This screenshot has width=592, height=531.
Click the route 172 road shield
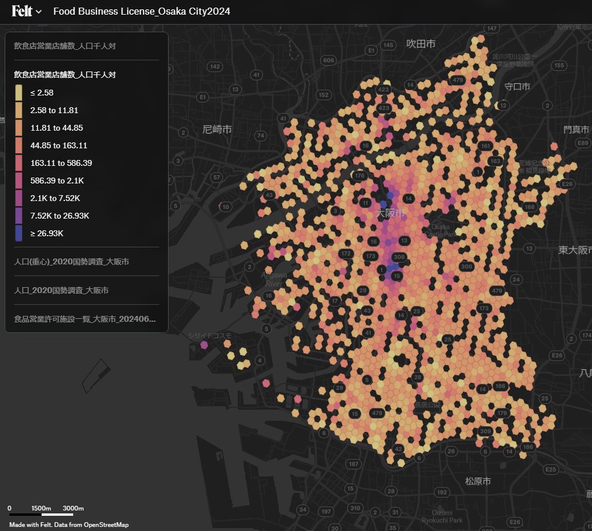[x=346, y=254]
